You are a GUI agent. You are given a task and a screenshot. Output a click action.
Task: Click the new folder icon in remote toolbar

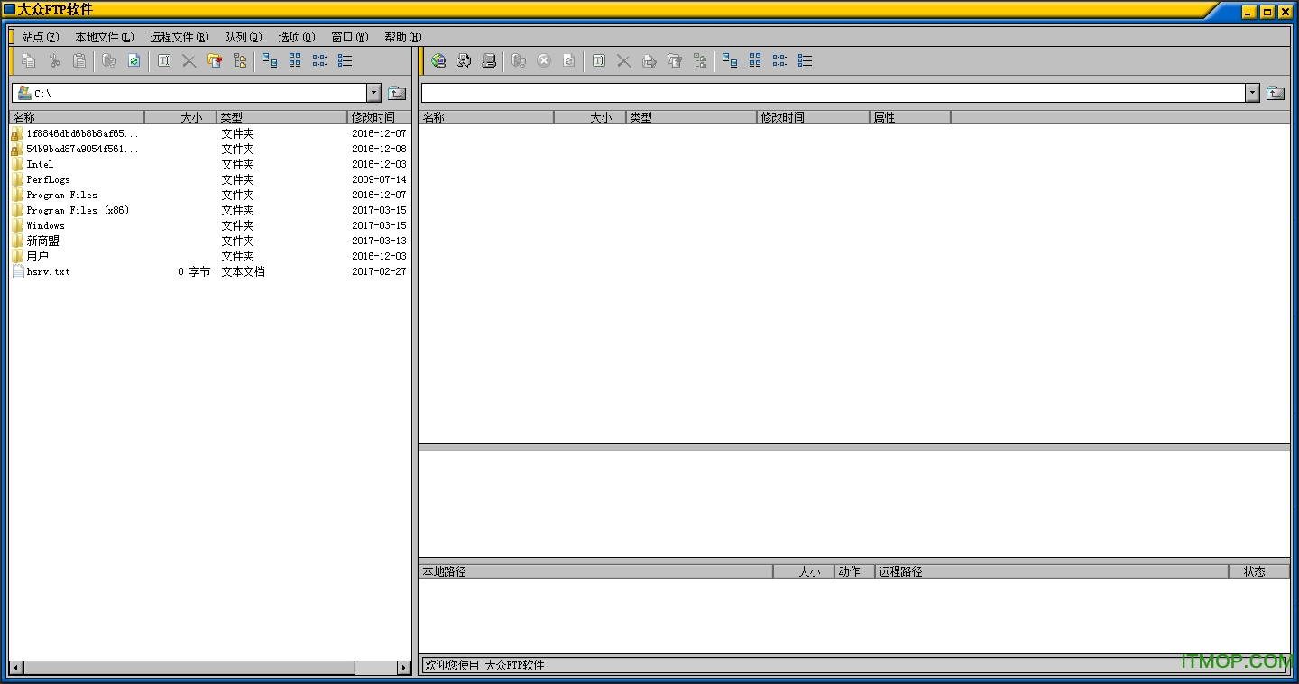point(675,60)
